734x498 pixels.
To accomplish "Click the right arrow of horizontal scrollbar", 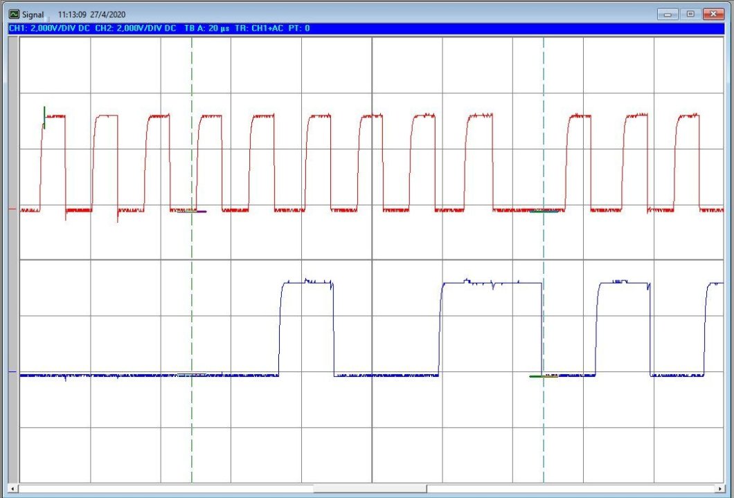I will tap(720, 489).
